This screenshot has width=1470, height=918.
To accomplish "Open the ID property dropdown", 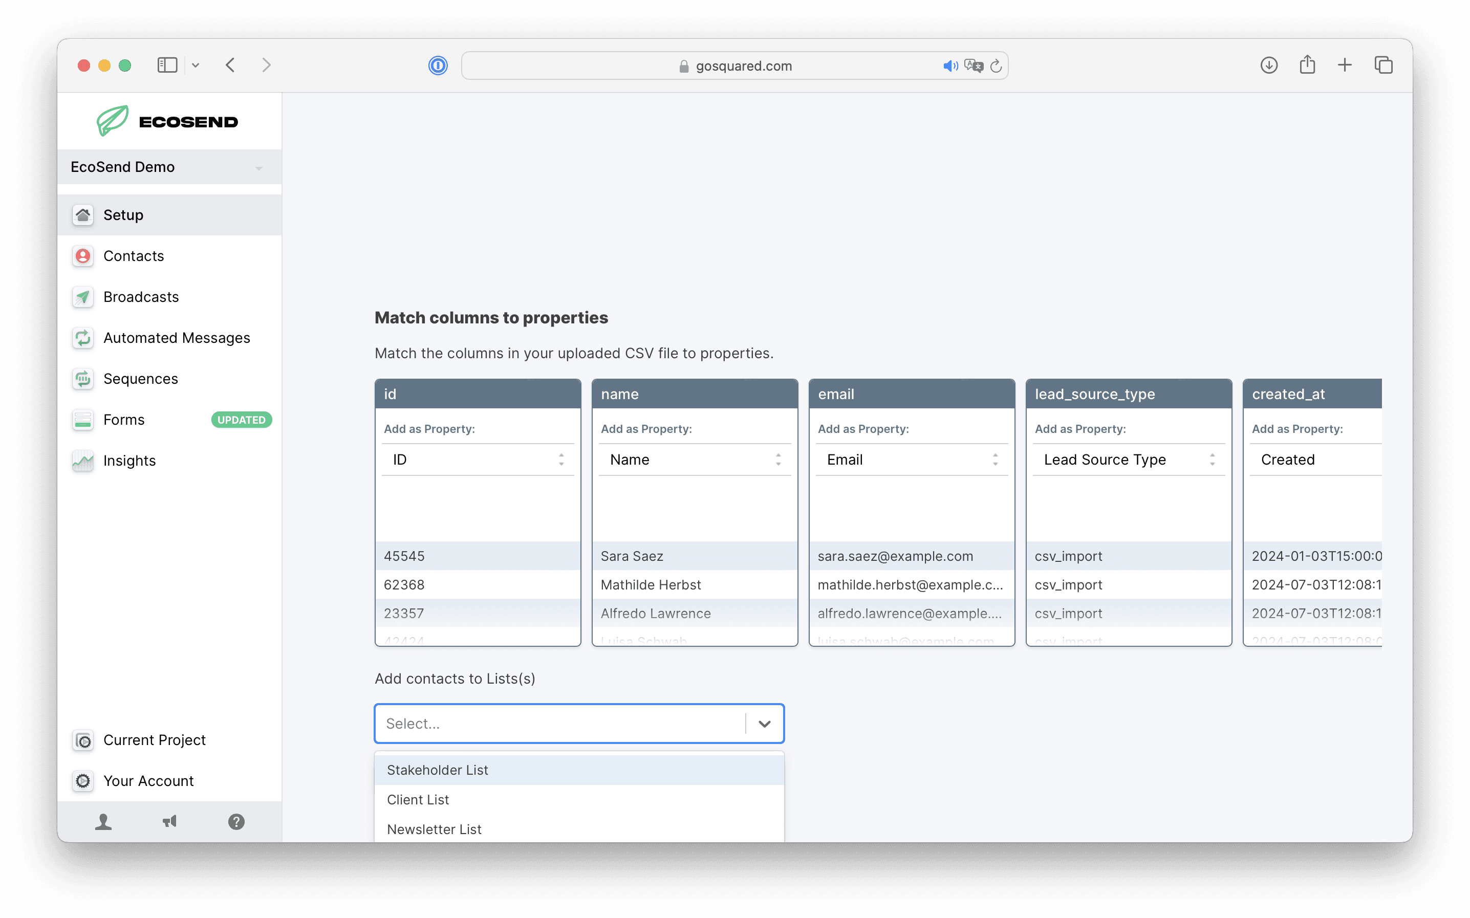I will 478,460.
